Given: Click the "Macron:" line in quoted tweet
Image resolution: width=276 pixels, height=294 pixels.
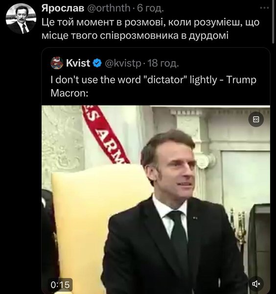Looking at the screenshot, I should (x=69, y=93).
